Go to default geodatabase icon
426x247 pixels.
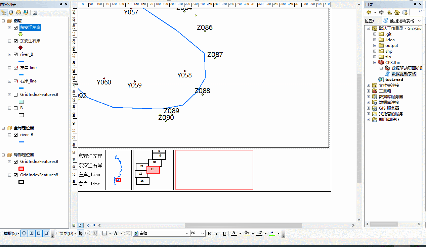point(405,12)
